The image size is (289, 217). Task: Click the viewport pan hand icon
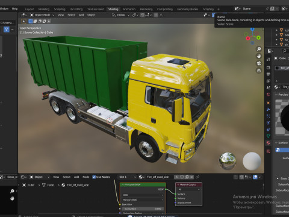point(259,56)
